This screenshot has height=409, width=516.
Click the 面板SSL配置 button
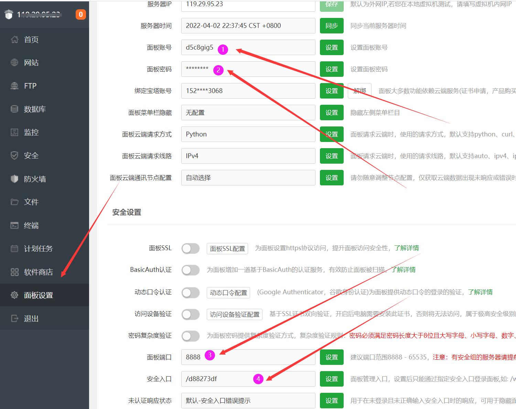[x=227, y=248]
